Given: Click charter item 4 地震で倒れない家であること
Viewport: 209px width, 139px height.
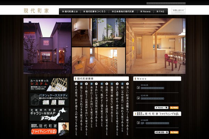Looking at the screenshot, I should tap(112, 103).
